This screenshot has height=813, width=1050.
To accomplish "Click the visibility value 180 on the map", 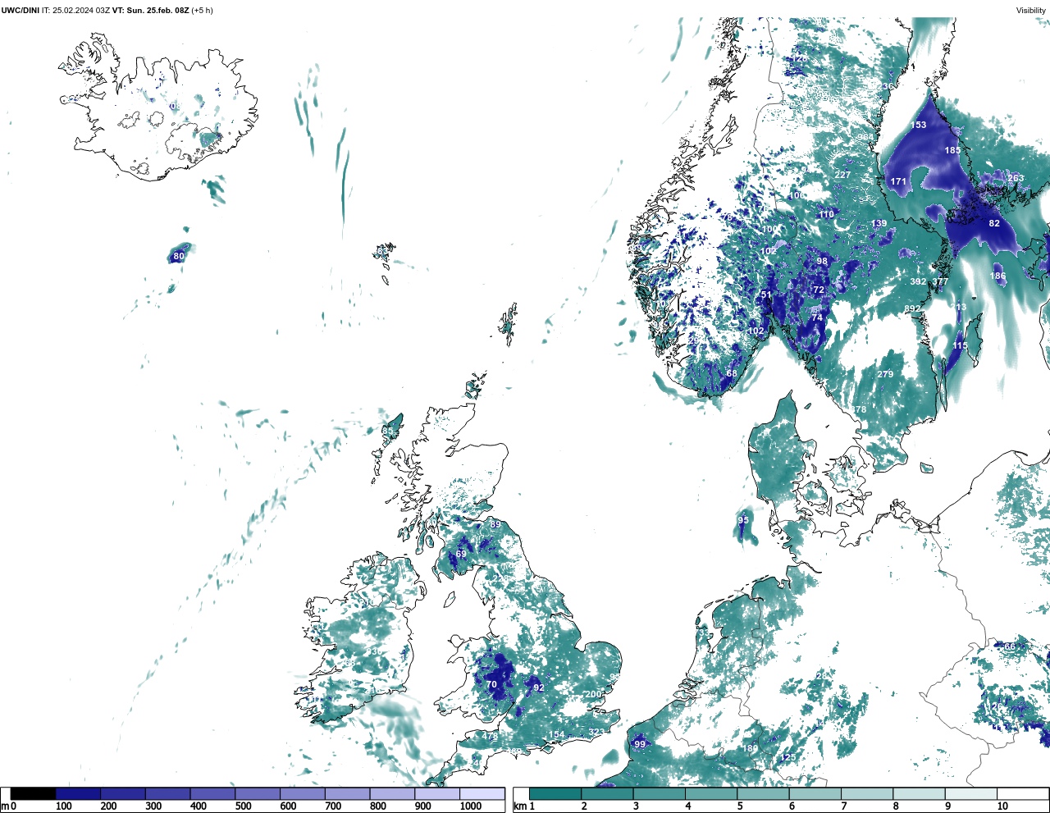I will coord(750,748).
